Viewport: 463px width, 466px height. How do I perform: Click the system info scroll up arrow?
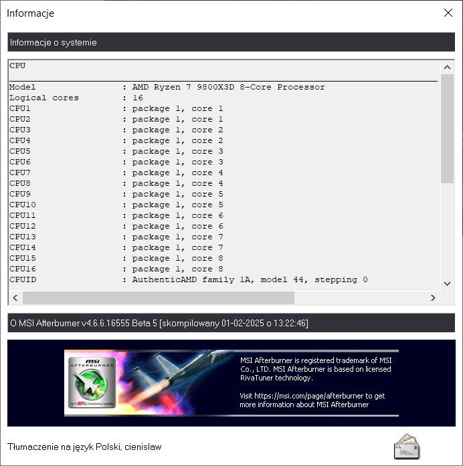pyautogui.click(x=447, y=68)
